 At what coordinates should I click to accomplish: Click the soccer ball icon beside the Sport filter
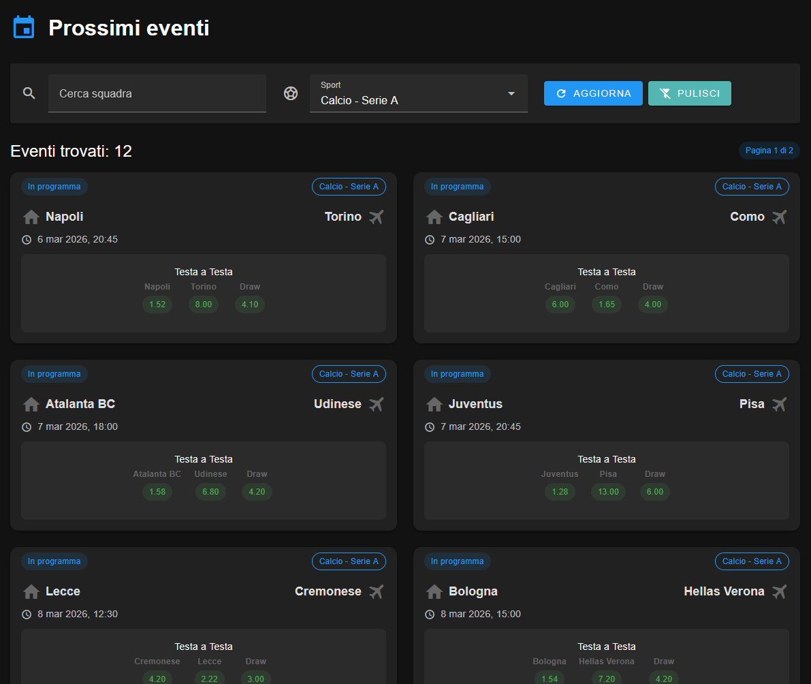tap(291, 93)
